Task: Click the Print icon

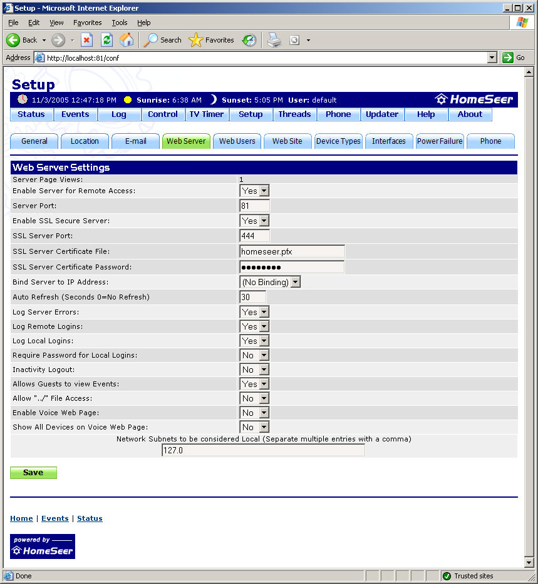Action: pyautogui.click(x=274, y=40)
